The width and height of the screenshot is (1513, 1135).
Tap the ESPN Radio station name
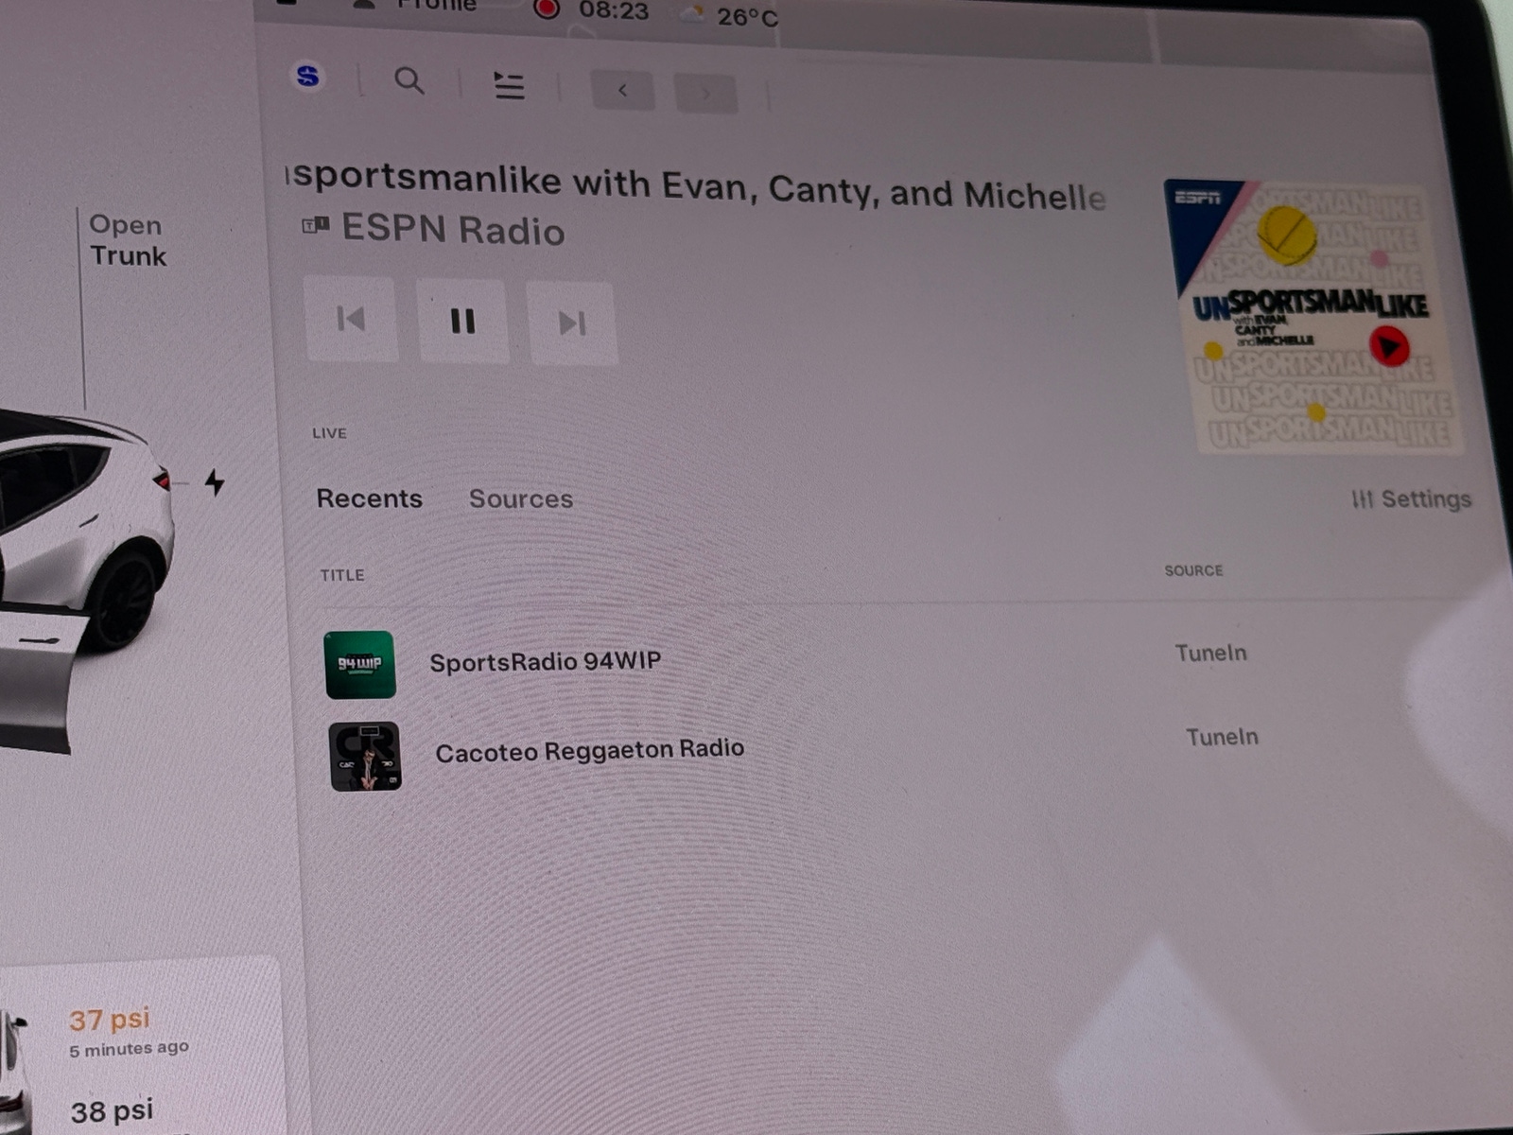tap(453, 230)
